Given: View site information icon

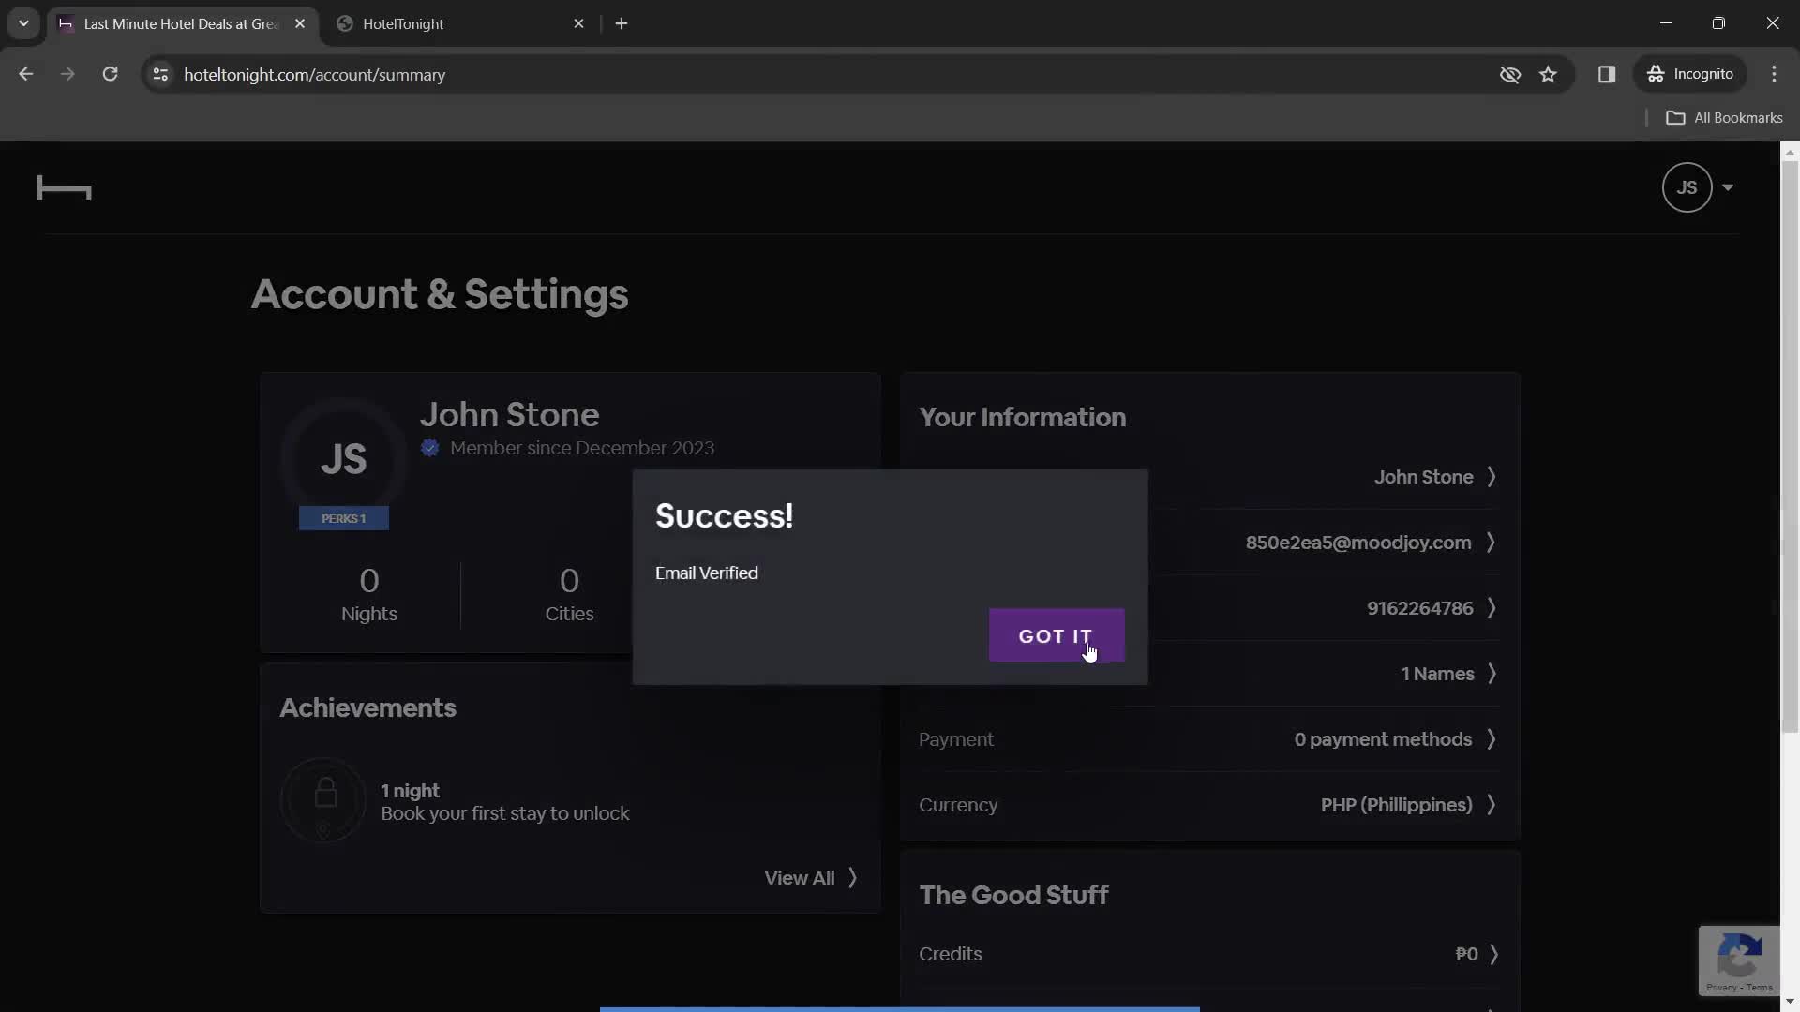Looking at the screenshot, I should pyautogui.click(x=160, y=74).
